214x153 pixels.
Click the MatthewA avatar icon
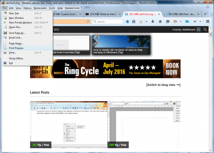click(x=198, y=29)
